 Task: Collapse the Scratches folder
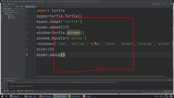click(x=5, y=14)
